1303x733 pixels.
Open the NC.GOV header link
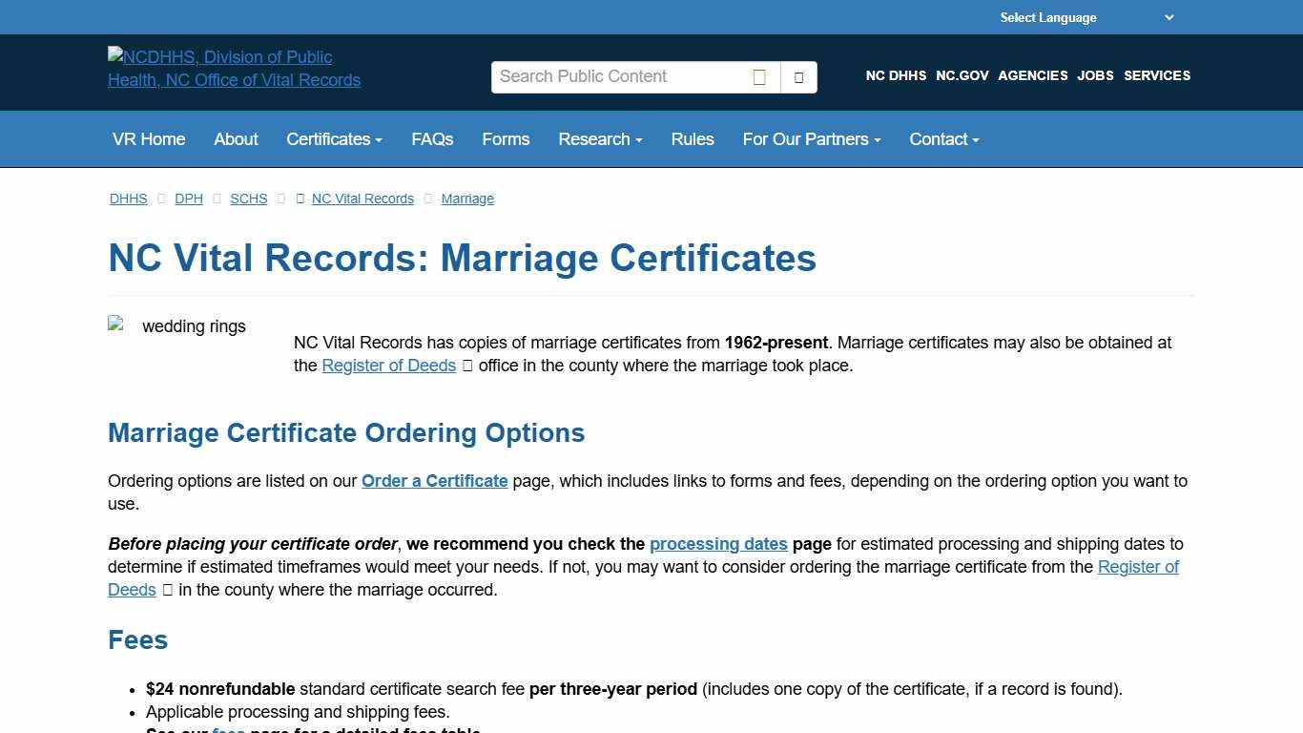(962, 75)
